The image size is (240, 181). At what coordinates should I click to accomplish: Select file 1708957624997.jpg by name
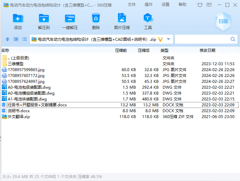click(26, 81)
